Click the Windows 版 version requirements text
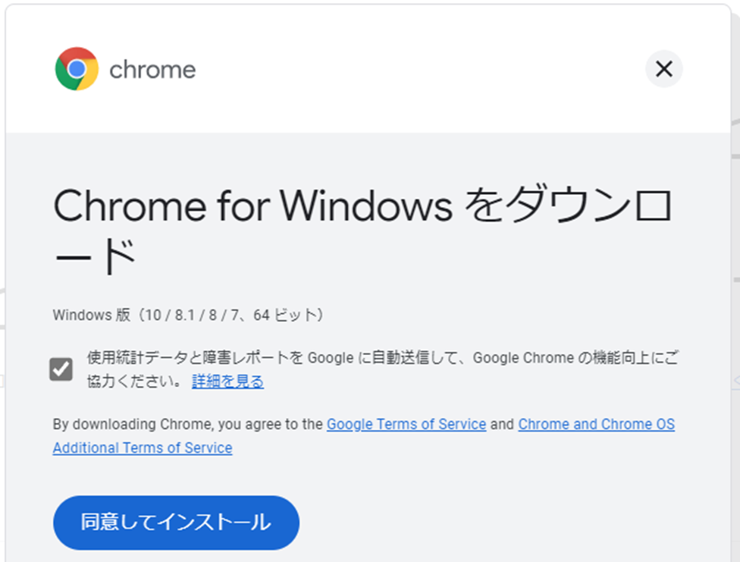This screenshot has width=740, height=562. [188, 315]
